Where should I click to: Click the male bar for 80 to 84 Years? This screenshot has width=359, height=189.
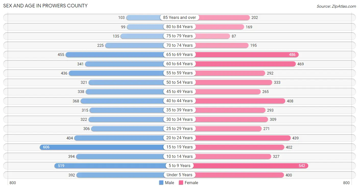tap(145, 27)
